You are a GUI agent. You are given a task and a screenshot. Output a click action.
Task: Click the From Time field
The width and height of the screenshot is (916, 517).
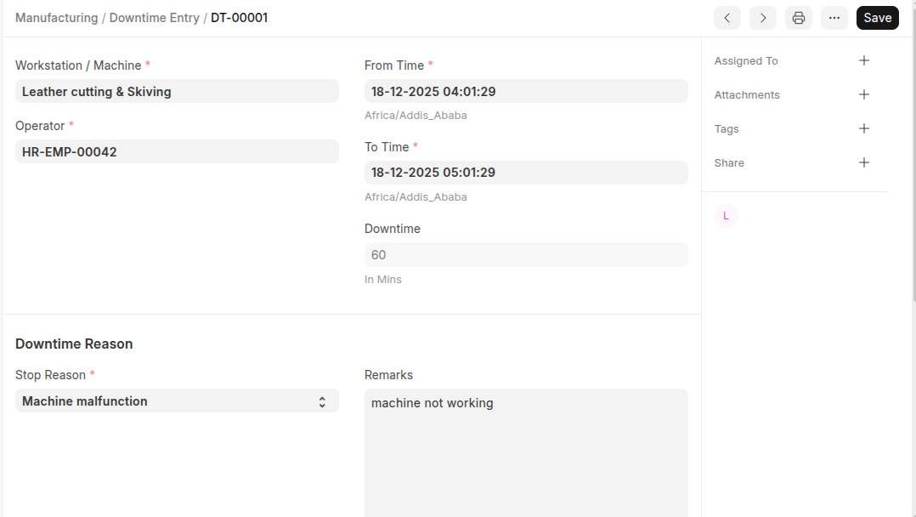tap(526, 92)
